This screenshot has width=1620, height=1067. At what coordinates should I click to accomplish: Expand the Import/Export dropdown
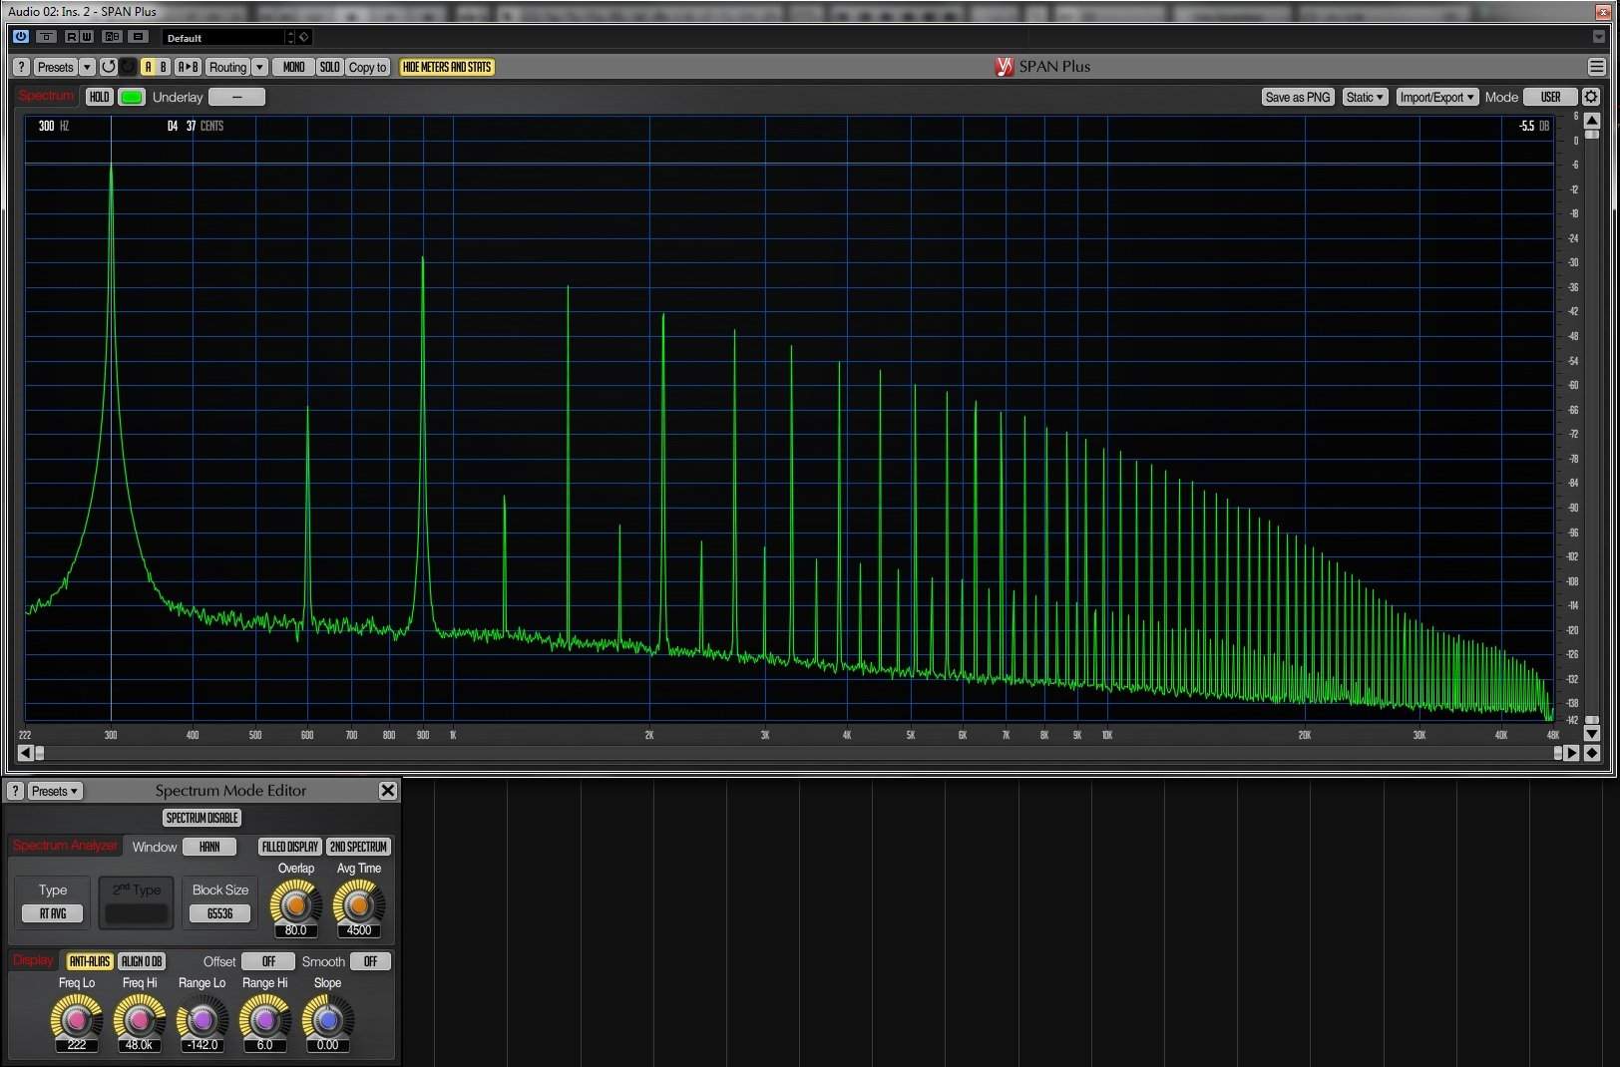coord(1435,97)
